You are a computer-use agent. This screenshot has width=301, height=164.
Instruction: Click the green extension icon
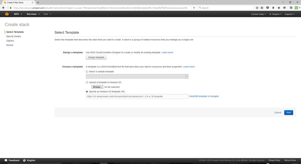pos(296,8)
